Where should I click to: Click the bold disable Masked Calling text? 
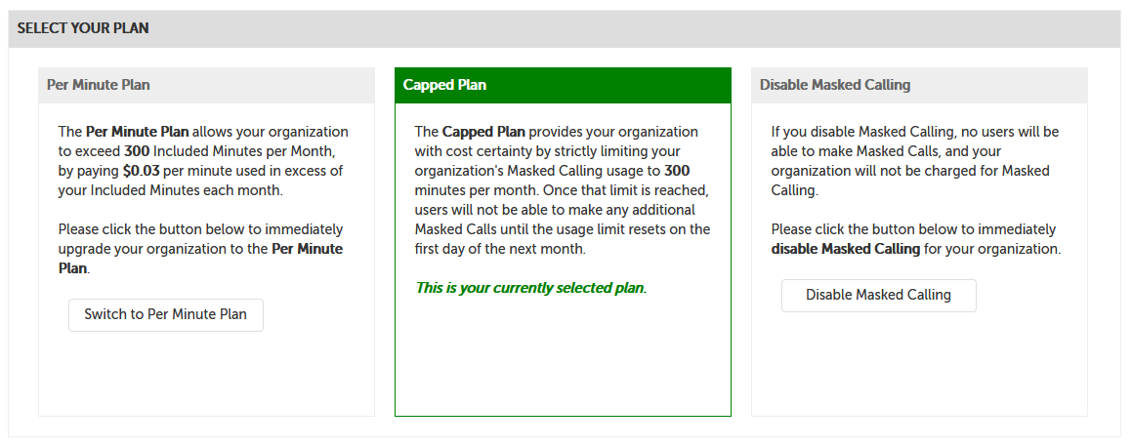[x=845, y=249]
